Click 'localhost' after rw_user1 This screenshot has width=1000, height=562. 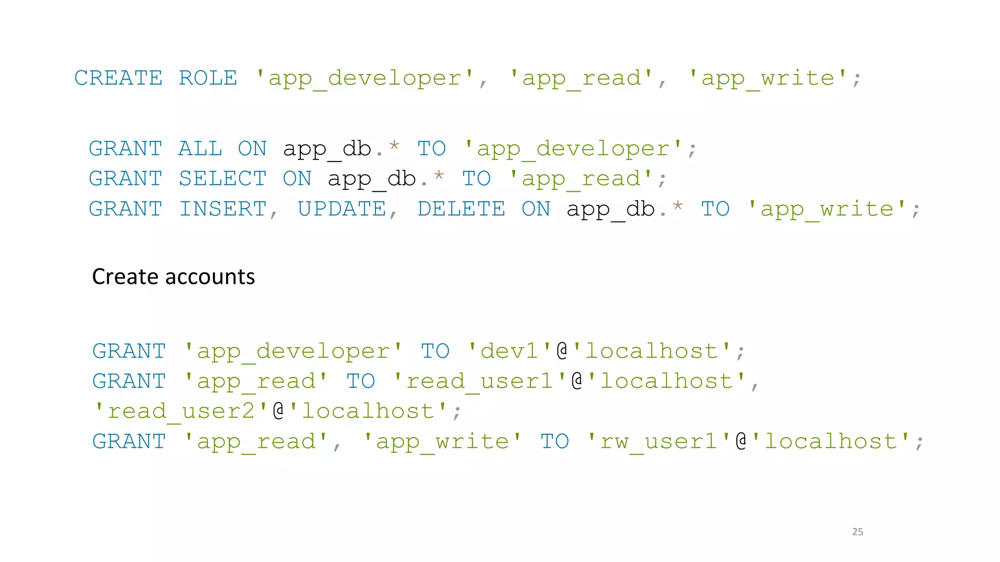pos(831,442)
